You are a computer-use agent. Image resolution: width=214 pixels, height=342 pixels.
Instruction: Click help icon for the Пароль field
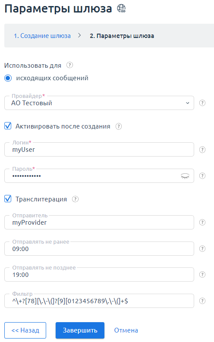(x=202, y=176)
